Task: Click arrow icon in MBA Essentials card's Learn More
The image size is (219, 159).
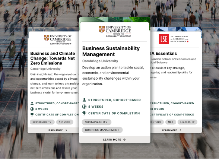Action: click(x=180, y=130)
